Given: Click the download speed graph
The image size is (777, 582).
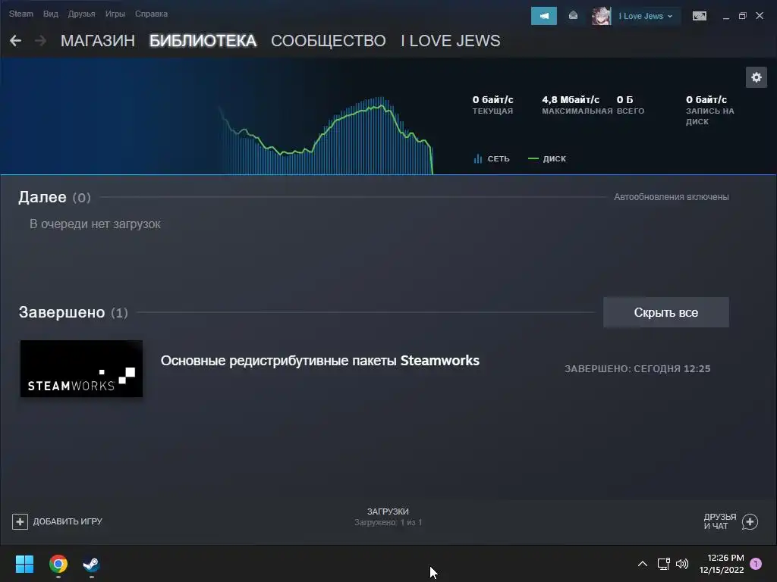Looking at the screenshot, I should [327, 136].
